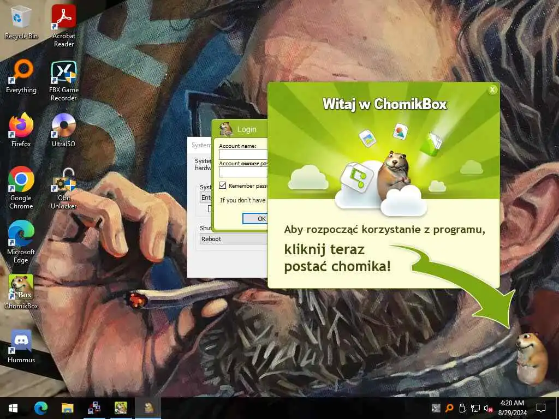Click the taskbar clock showing 4:20 AM
The height and width of the screenshot is (419, 559).
click(512, 408)
